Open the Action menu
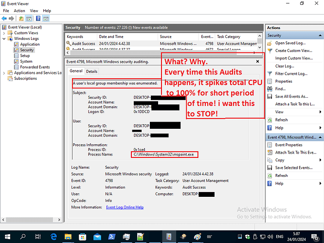The height and width of the screenshot is (243, 324). (19, 11)
